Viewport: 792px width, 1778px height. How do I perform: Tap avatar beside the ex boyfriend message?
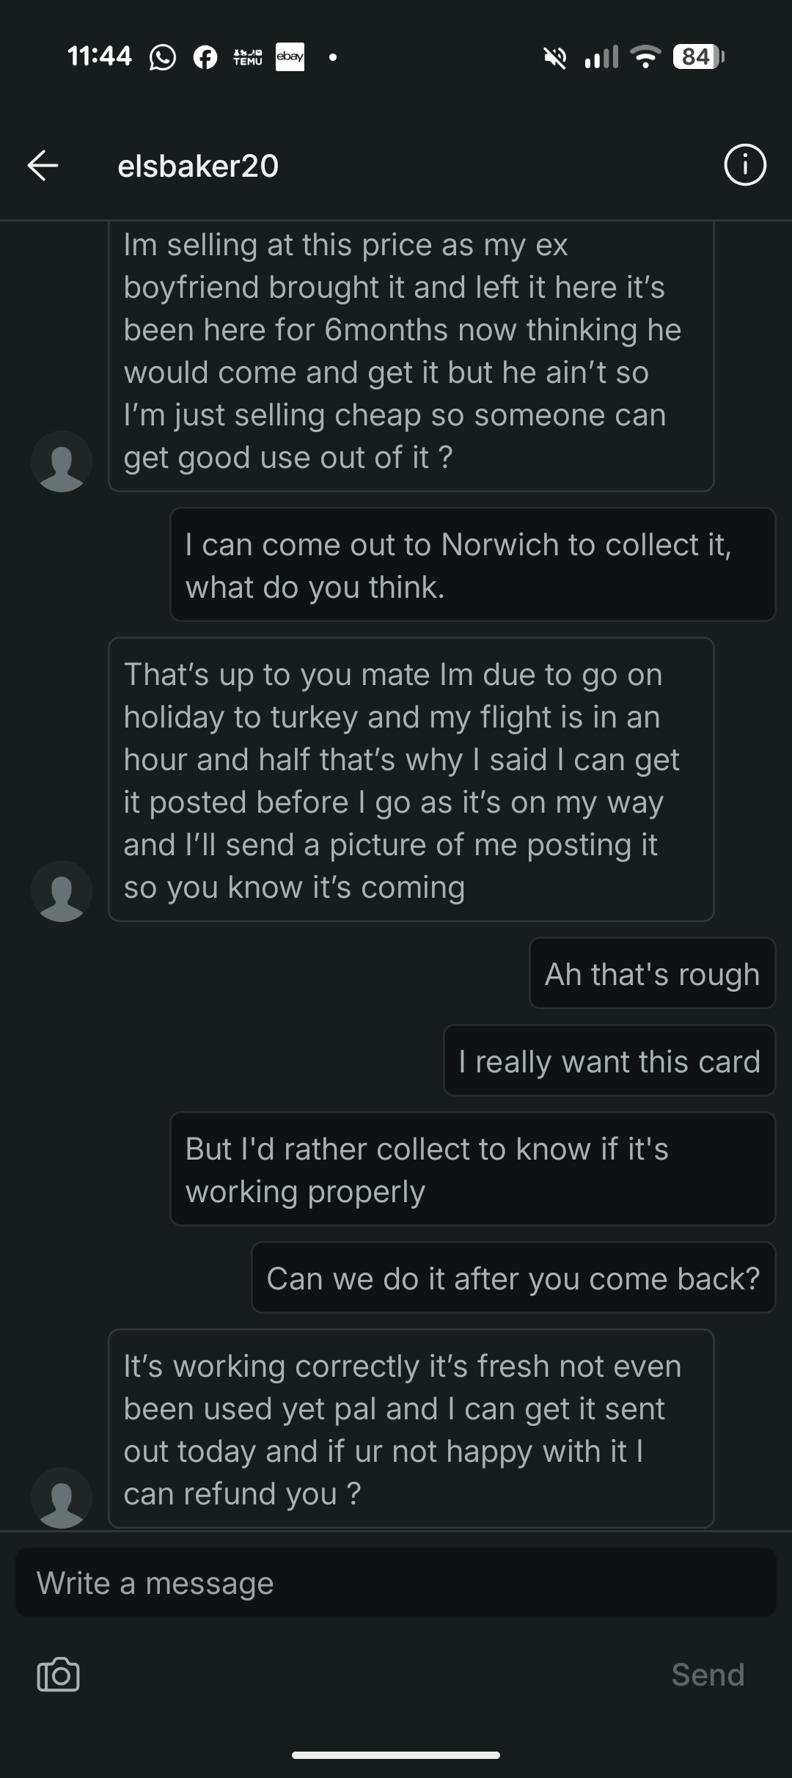click(62, 461)
